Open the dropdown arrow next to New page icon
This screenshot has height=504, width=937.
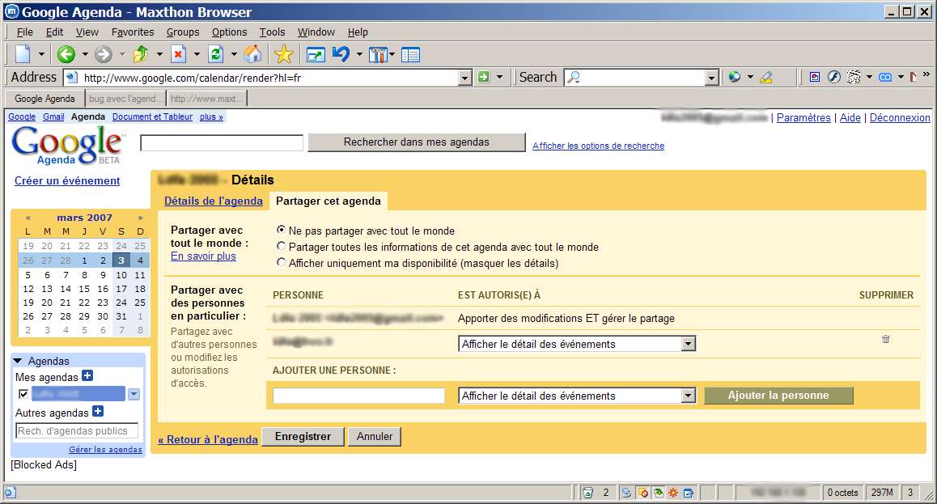tap(41, 54)
